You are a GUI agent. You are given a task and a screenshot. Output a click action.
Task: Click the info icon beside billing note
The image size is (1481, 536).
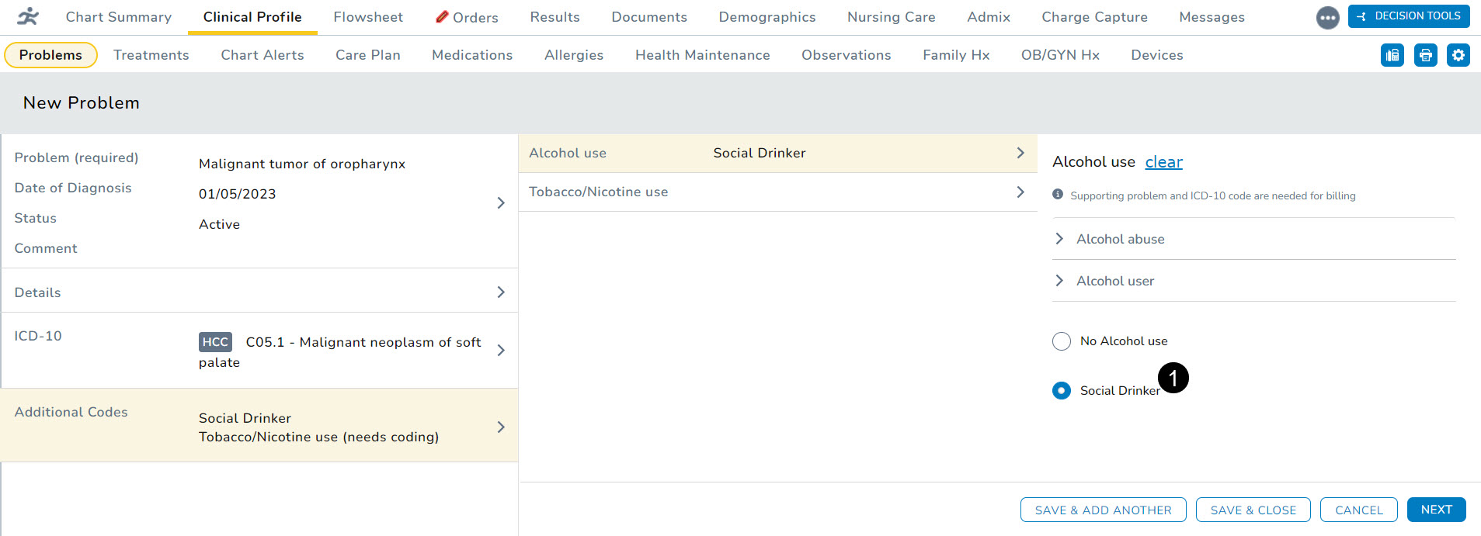click(1058, 195)
